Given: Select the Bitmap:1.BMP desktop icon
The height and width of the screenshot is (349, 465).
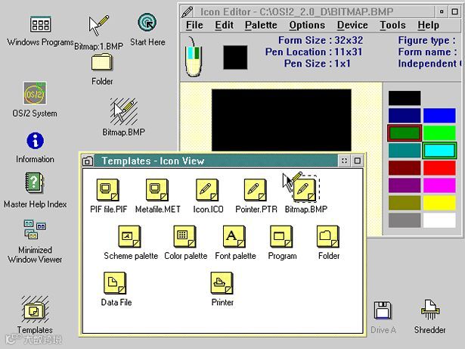Looking at the screenshot, I should [x=99, y=25].
